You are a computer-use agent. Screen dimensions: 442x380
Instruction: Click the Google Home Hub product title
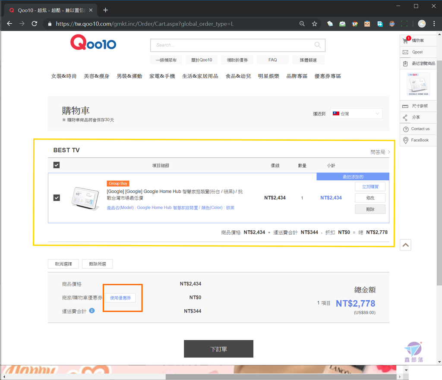pyautogui.click(x=175, y=195)
